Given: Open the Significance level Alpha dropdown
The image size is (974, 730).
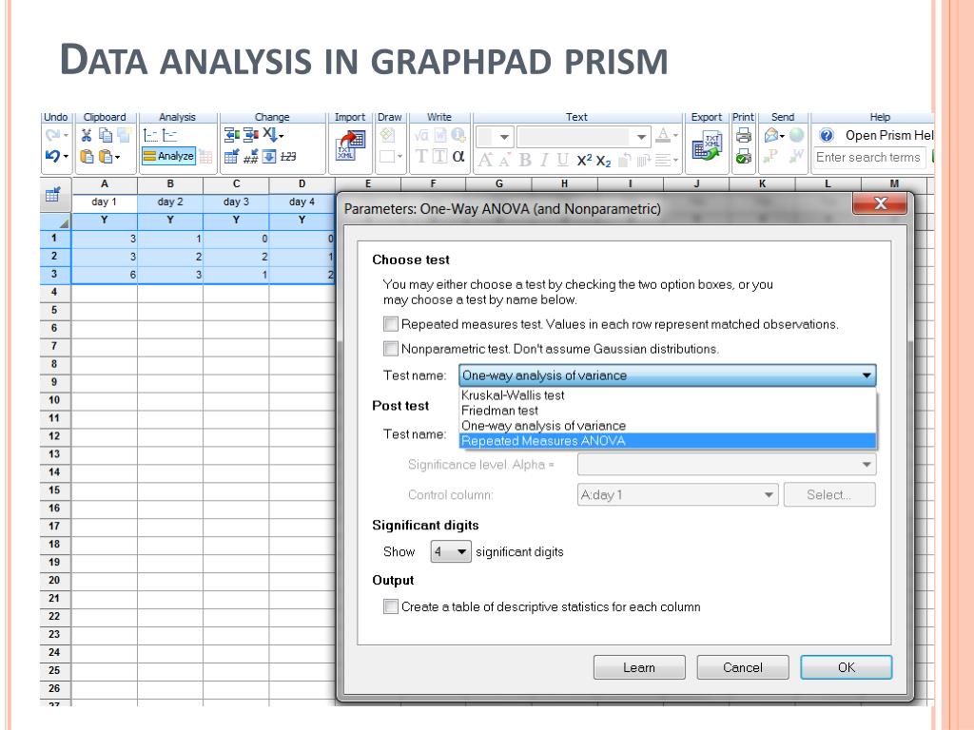Looking at the screenshot, I should (726, 464).
